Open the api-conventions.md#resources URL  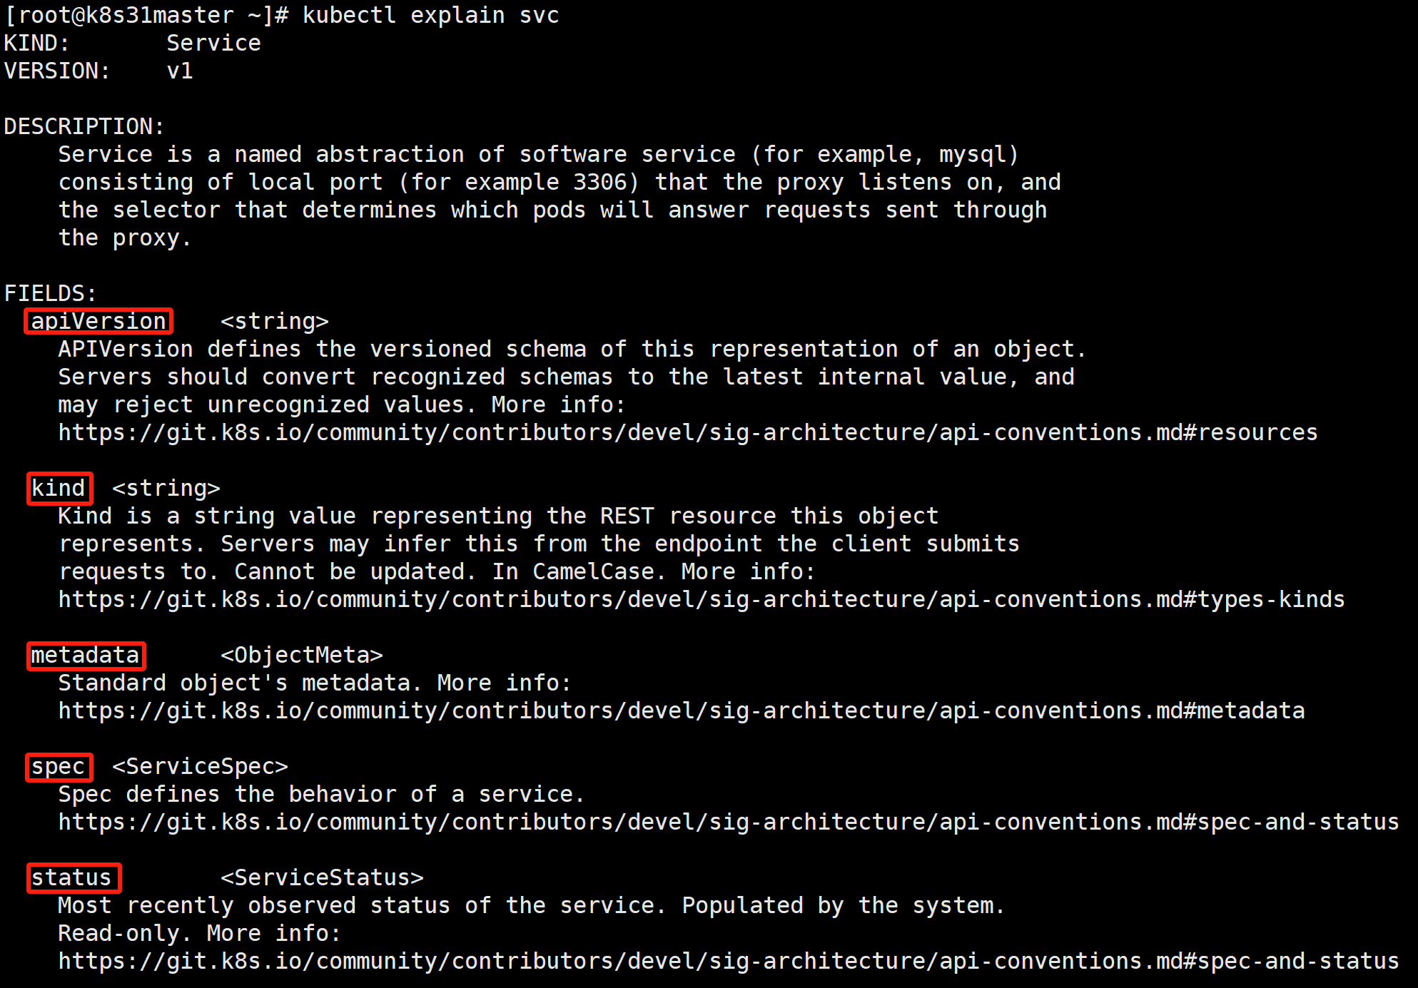click(x=688, y=432)
